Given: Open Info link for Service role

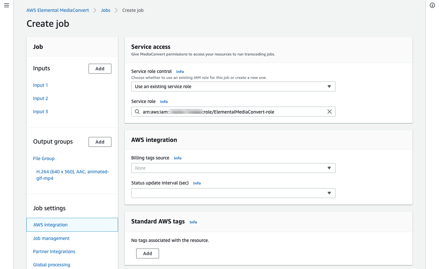Looking at the screenshot, I should [x=164, y=102].
